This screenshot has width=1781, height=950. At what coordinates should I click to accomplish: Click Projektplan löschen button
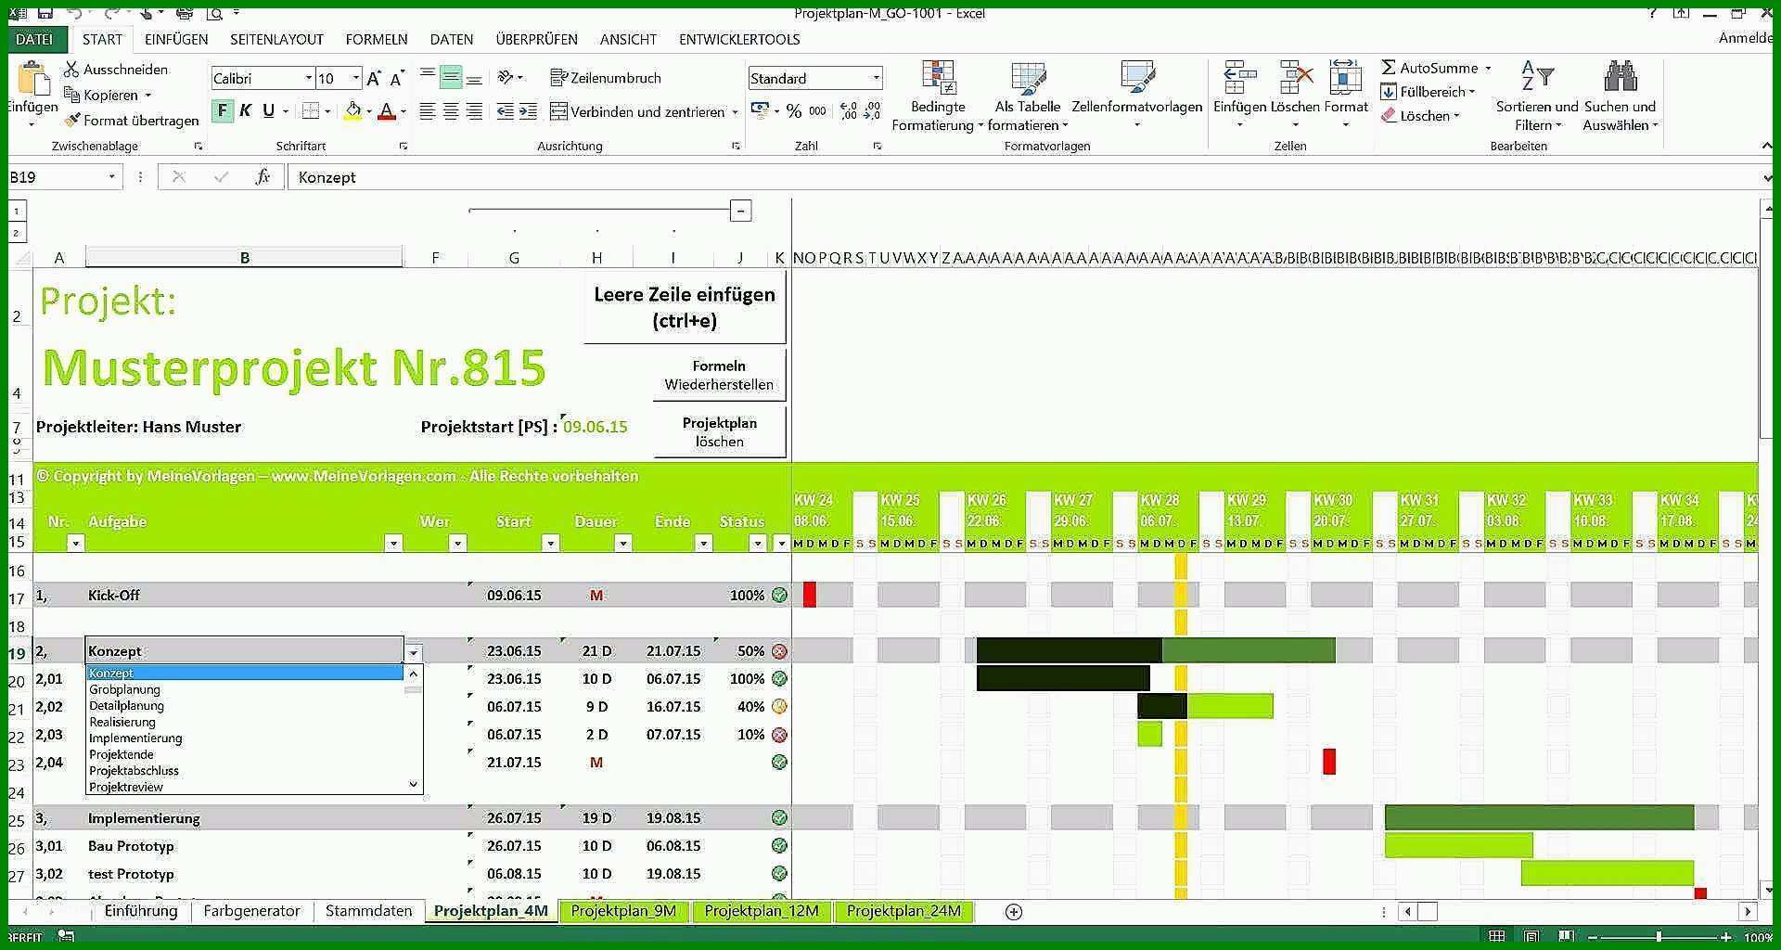pos(720,432)
